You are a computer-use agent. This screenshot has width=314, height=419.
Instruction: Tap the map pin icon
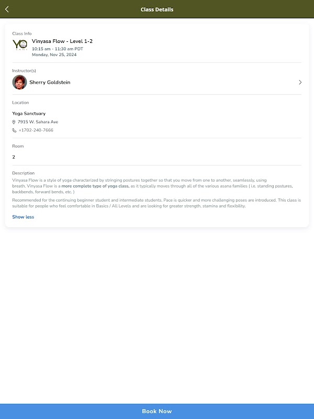pos(14,122)
